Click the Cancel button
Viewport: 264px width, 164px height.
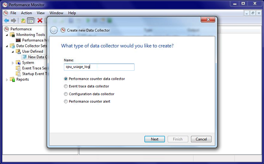coord(201,139)
